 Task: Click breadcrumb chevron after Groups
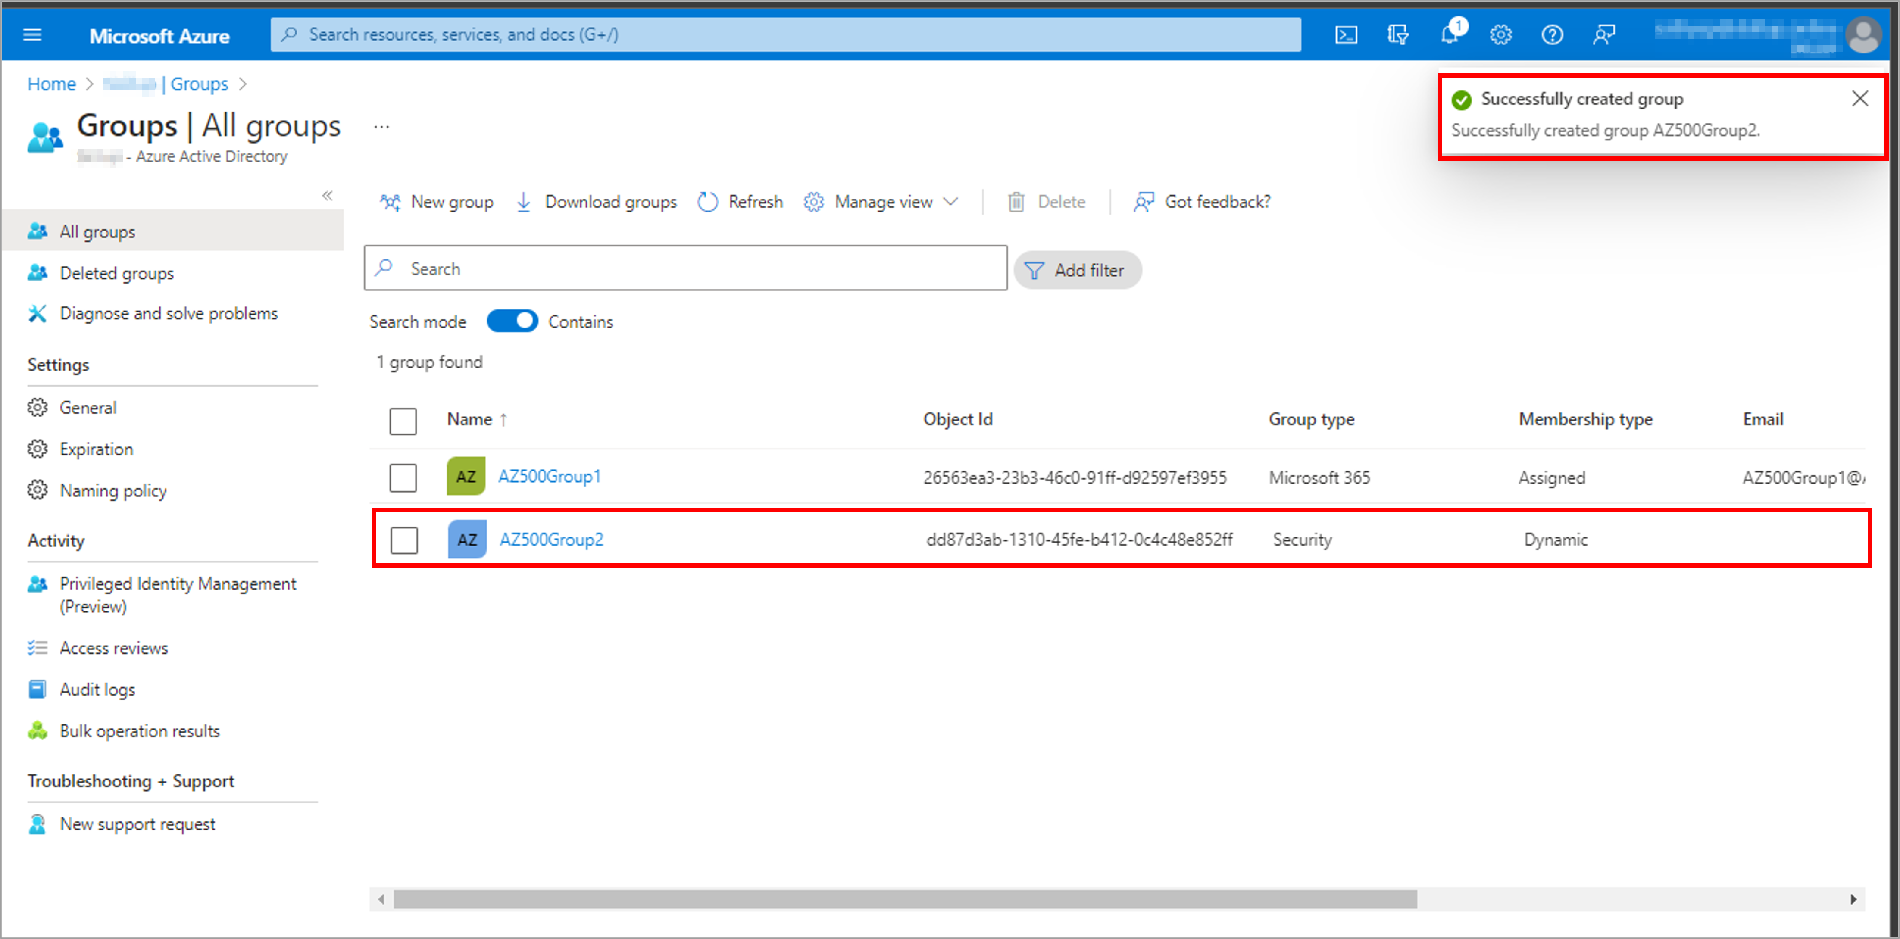click(243, 85)
